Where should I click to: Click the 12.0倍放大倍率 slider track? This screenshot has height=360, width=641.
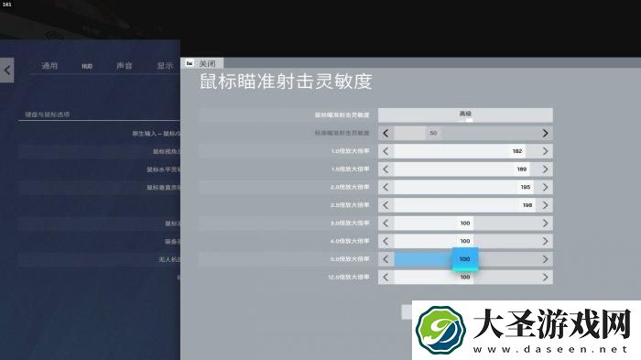tap(465, 277)
